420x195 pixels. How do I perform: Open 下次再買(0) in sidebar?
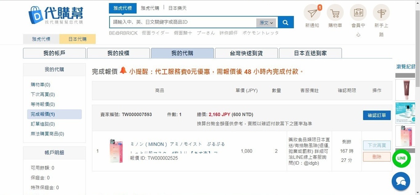point(43,94)
